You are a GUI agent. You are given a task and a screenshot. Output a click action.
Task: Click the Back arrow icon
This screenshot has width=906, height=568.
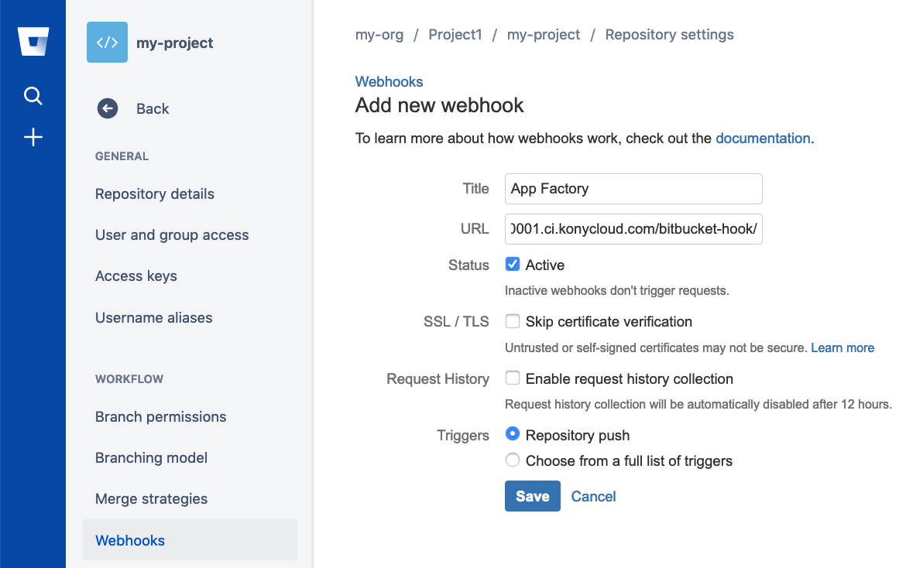click(108, 109)
